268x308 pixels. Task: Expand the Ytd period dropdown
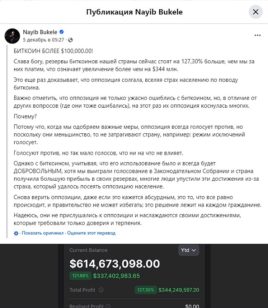(189, 250)
